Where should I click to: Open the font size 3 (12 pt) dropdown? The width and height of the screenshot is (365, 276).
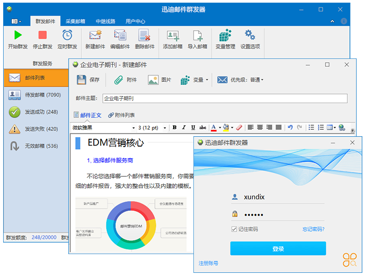(165, 128)
